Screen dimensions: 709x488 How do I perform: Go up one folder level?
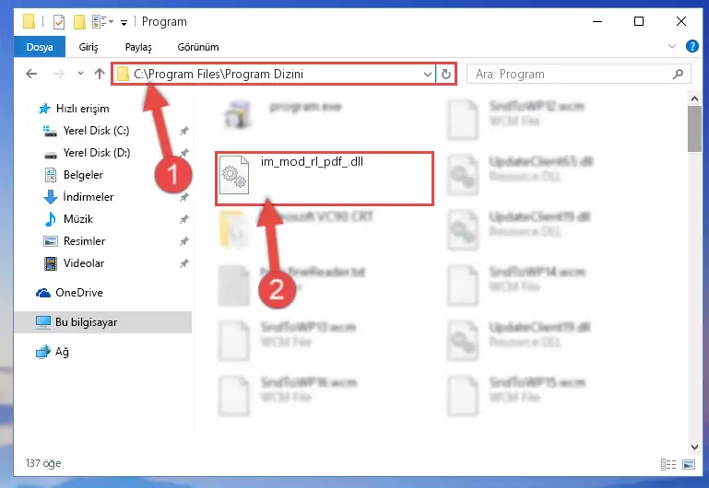coord(100,74)
